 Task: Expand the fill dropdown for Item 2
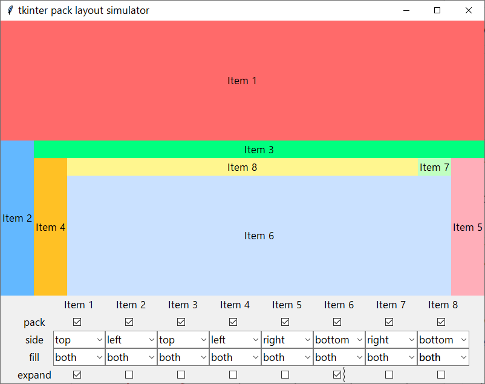[131, 357]
